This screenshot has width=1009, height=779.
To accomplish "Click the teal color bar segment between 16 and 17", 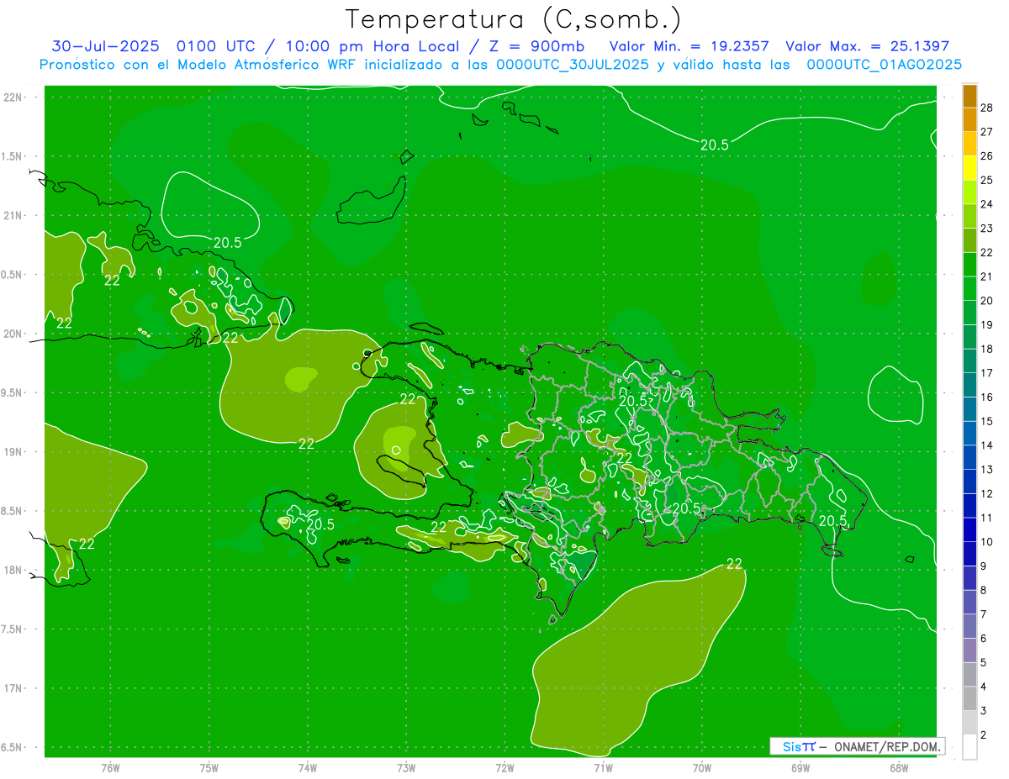I will 969,385.
